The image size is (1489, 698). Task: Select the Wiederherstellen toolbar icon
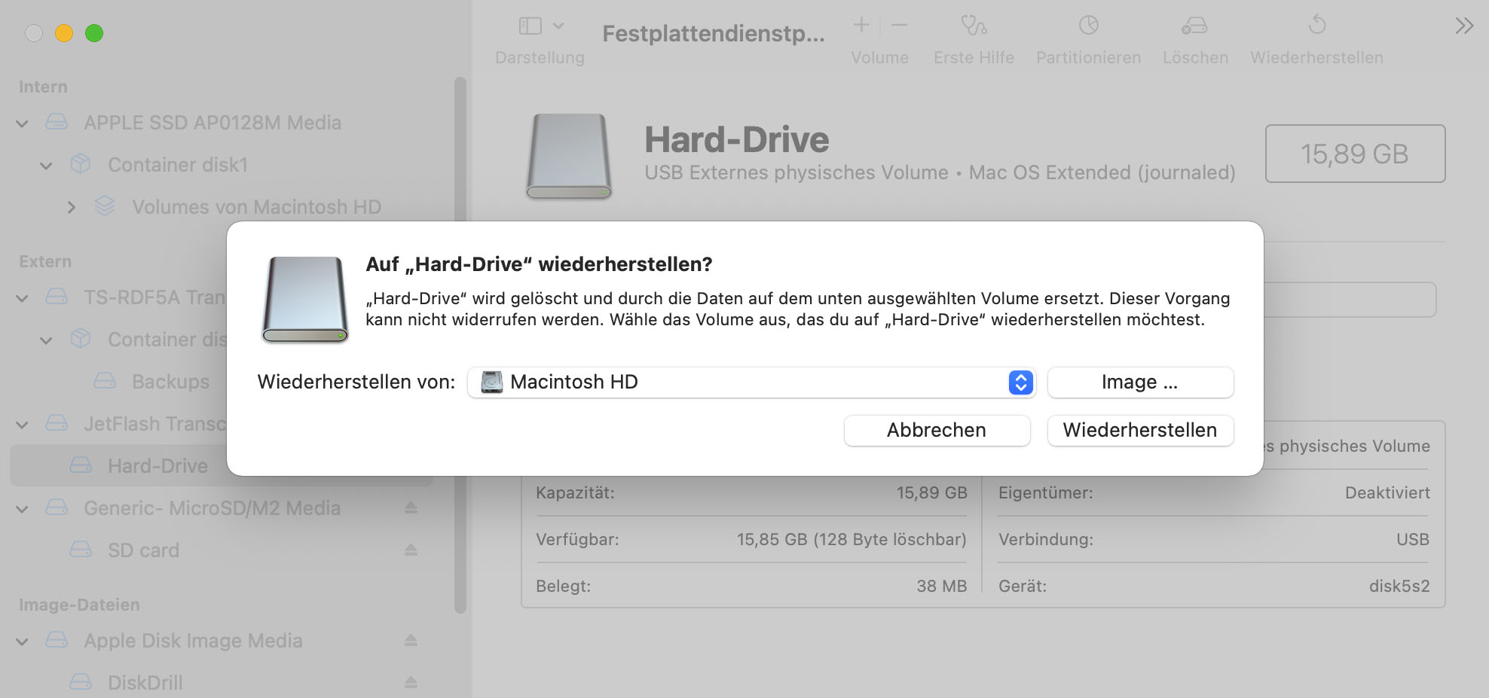[x=1317, y=25]
